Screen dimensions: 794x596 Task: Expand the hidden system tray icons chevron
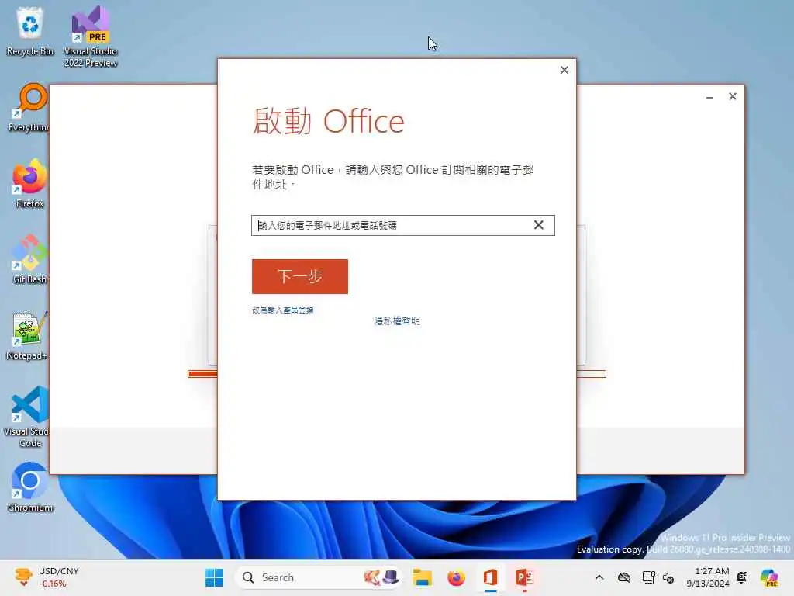(x=599, y=577)
